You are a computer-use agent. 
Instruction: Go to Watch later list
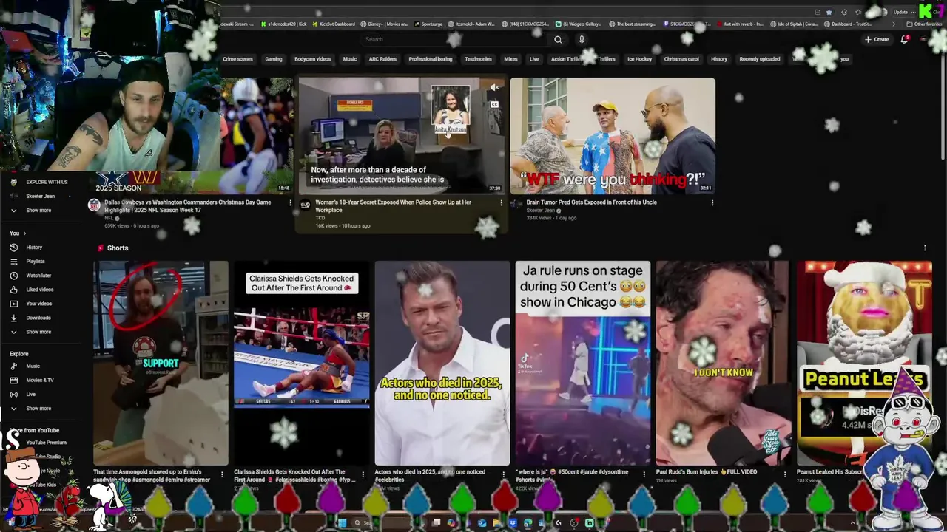pyautogui.click(x=38, y=276)
